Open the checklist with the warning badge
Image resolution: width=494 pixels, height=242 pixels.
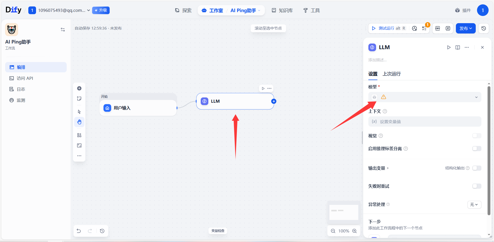click(x=424, y=28)
